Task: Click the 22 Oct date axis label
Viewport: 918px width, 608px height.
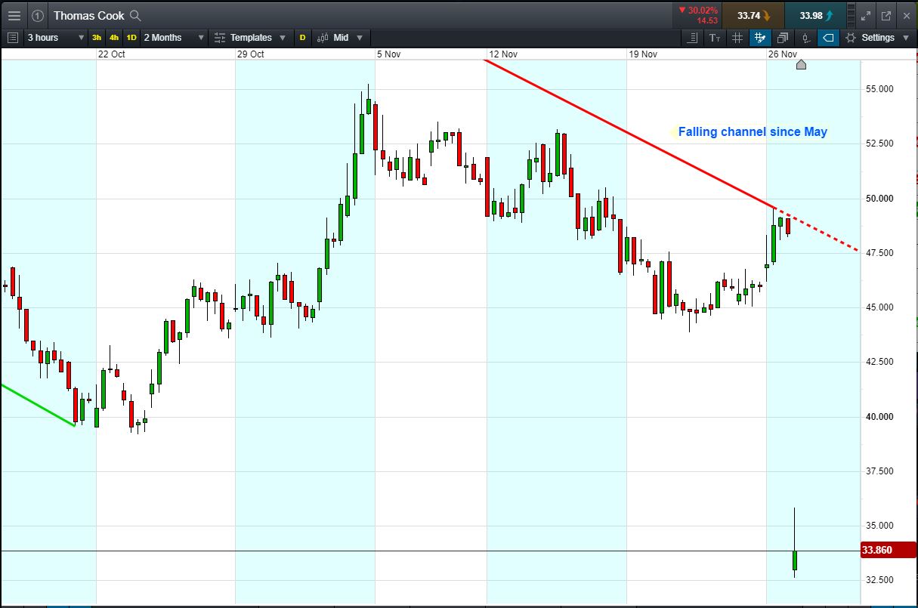Action: point(112,54)
